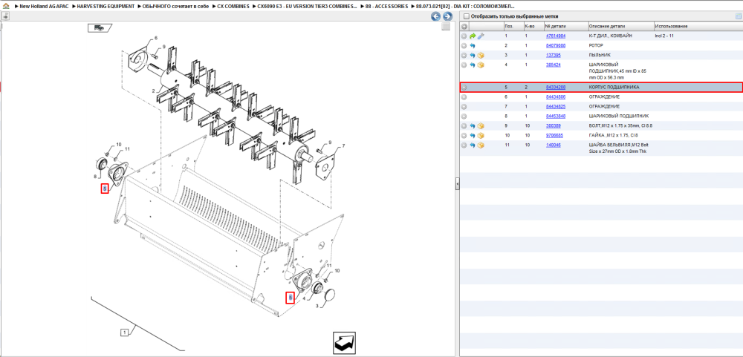743x357 pixels.
Task: Select callout 8 next to left bearing
Action: click(x=95, y=177)
